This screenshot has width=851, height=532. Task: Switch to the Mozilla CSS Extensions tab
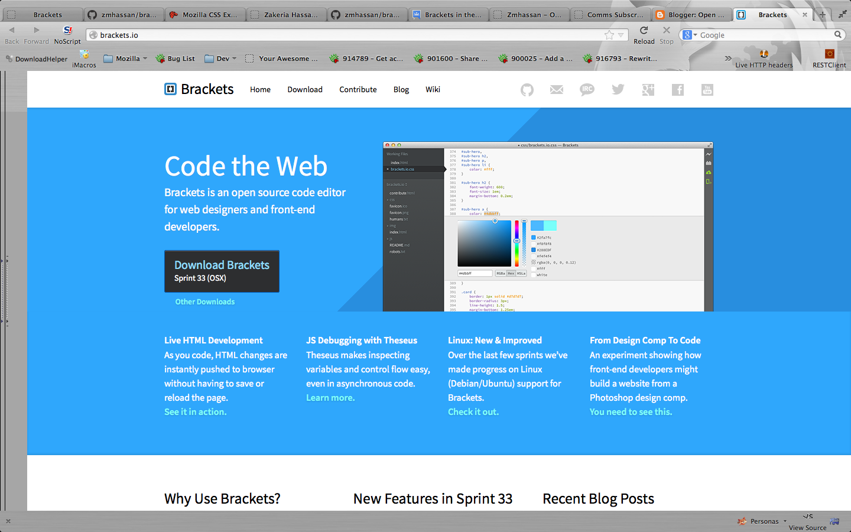[x=204, y=14]
